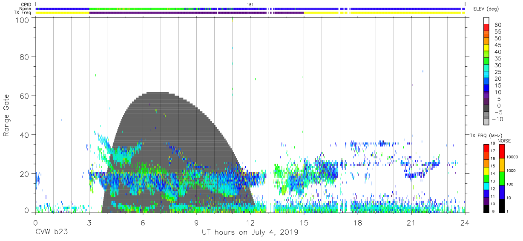Click the 18 tick on the UT hours axis
This screenshot has height=241, width=523.
point(358,222)
